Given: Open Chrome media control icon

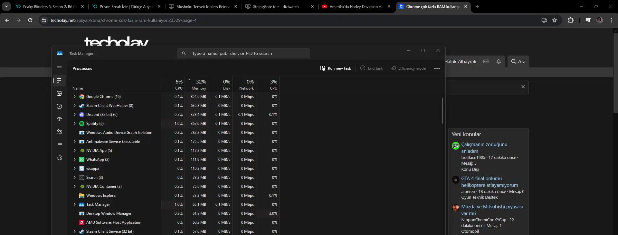Looking at the screenshot, I should click(588, 20).
